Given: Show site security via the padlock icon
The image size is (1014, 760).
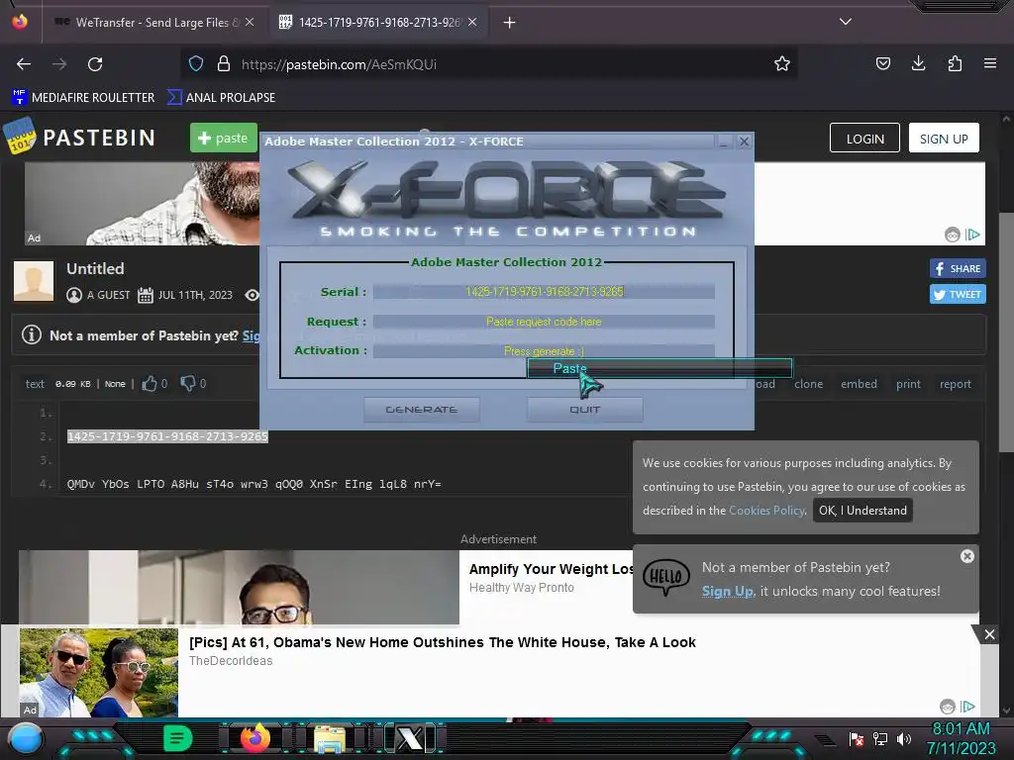Looking at the screenshot, I should point(224,63).
